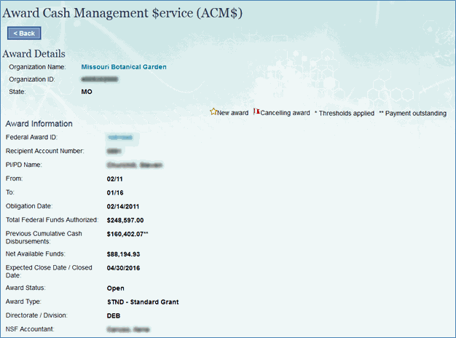Click the Award Status value Open
The image size is (456, 338).
pyautogui.click(x=115, y=288)
